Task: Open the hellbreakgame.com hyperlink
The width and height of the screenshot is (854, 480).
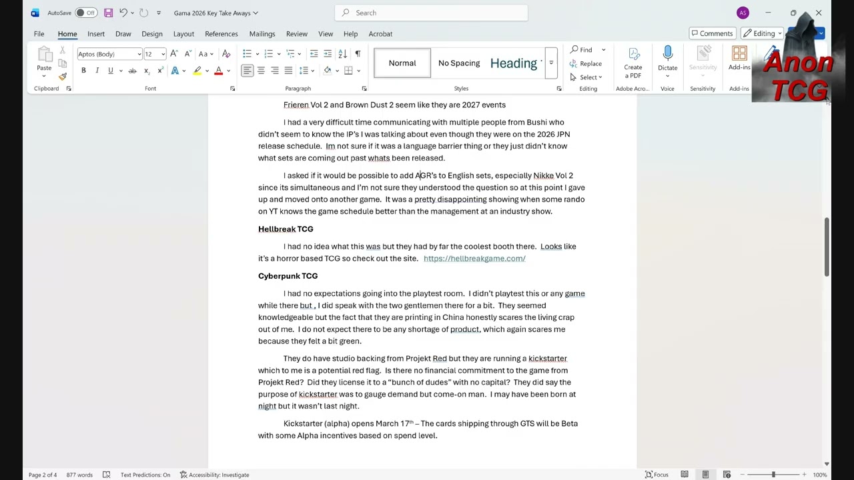Action: pyautogui.click(x=474, y=259)
